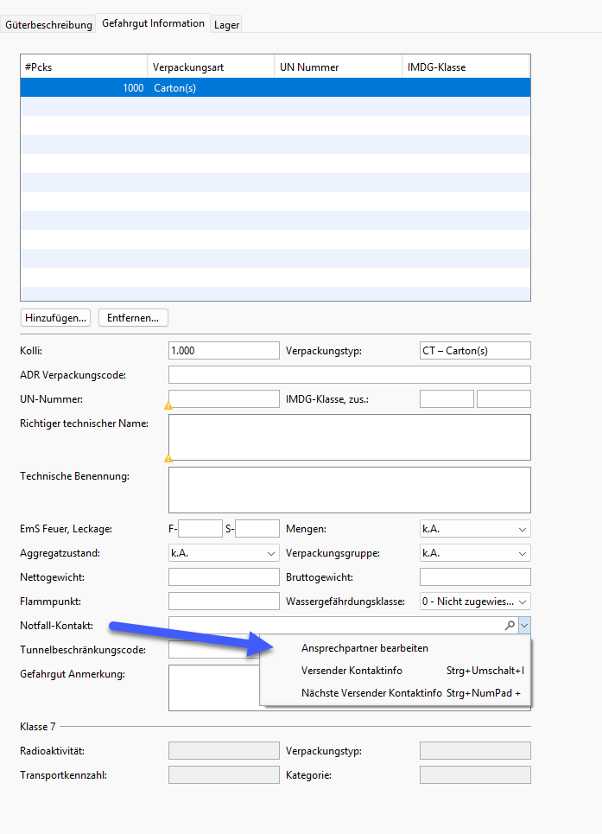Screen dimensions: 602x834
Task: Click into the ADR Verpackungscode field
Action: click(349, 375)
